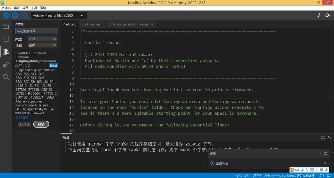334x178 pixels.
Task: Open the 话题 filter dropdown
Action: pyautogui.click(x=42, y=45)
